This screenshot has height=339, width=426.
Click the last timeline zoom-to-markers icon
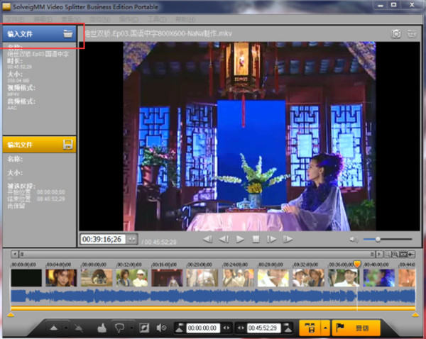tap(411, 255)
